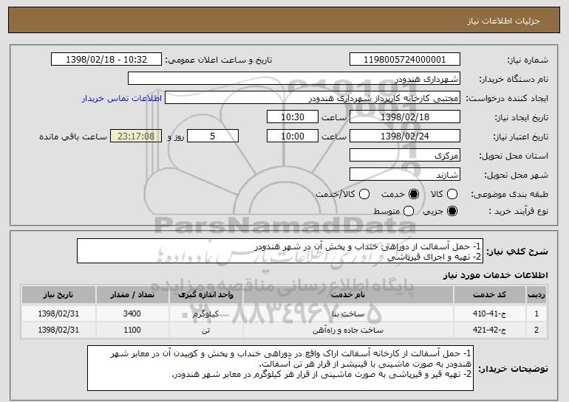Click the quantity cell 1100
The width and height of the screenshot is (569, 402).
[x=132, y=330]
